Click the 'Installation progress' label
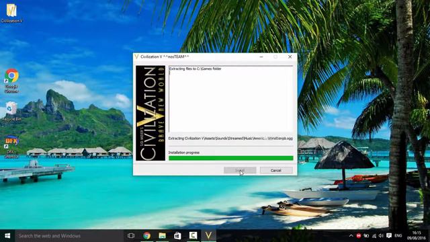The width and height of the screenshot is (430, 242). (x=184, y=153)
